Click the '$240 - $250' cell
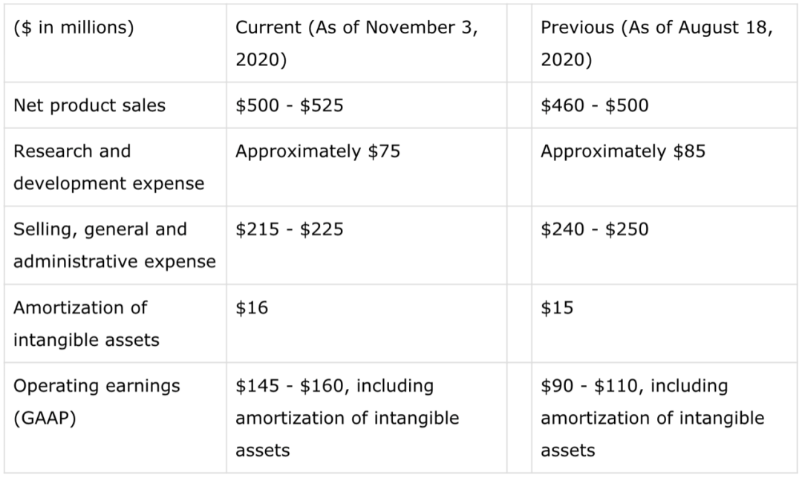Viewport: 802px width, 478px height. tap(594, 229)
